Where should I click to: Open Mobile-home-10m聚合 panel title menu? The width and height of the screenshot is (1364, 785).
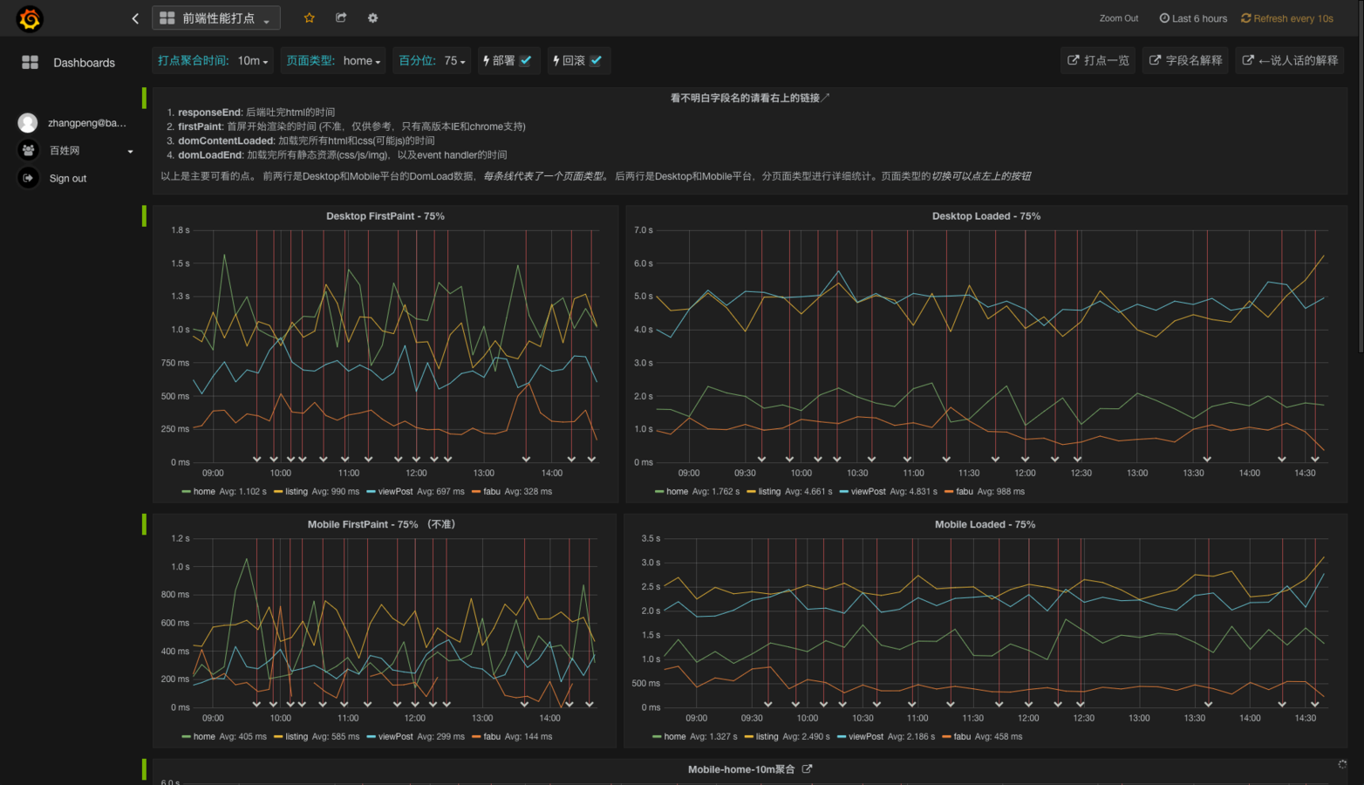point(741,769)
